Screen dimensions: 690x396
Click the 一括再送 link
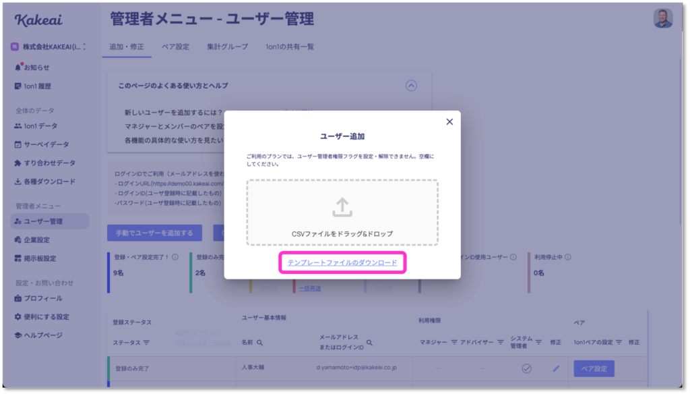310,289
